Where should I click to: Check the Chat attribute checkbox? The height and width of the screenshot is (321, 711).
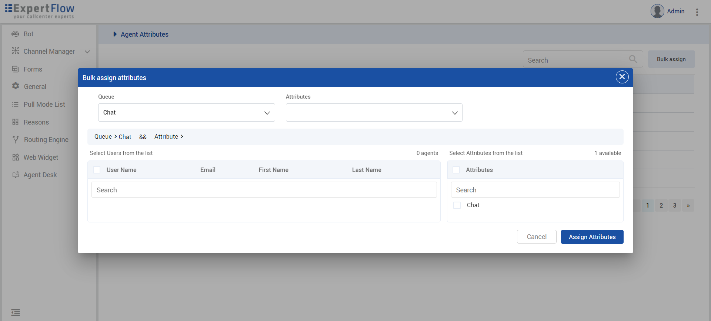tap(457, 205)
